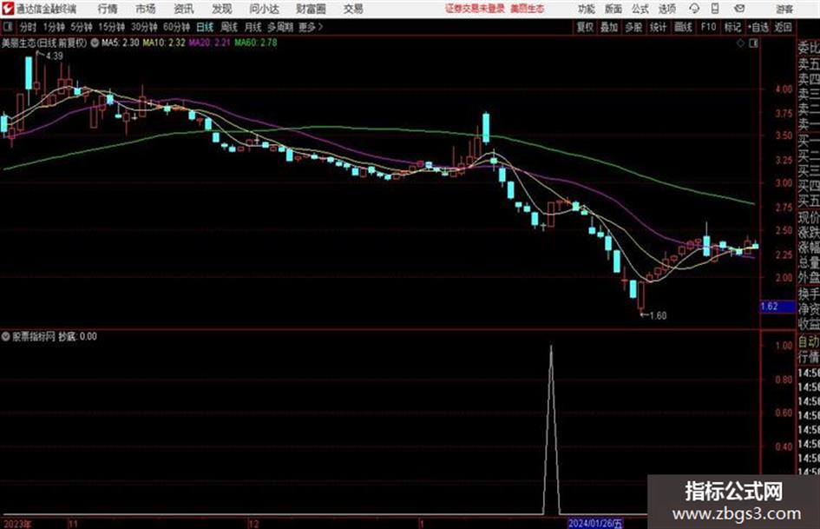Switch to the 15分钟 period tab
Viewport: 820px width, 529px height.
(x=112, y=27)
